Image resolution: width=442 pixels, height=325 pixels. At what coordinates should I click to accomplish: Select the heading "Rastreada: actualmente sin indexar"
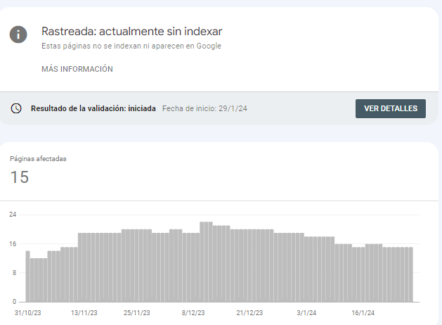click(132, 32)
